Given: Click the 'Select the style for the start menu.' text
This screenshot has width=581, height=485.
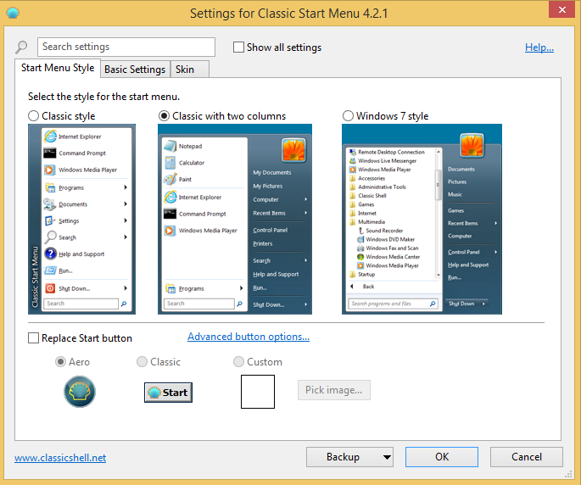Looking at the screenshot, I should 103,97.
